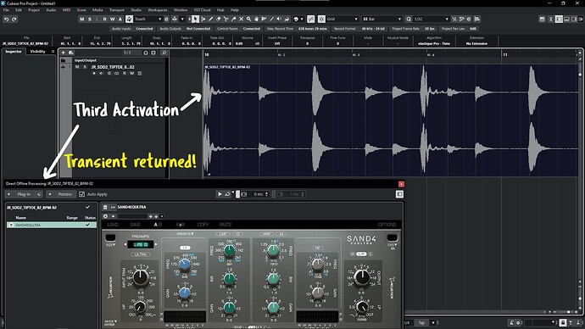This screenshot has width=585, height=329.
Task: Select the Mute X tool in toolbar
Action: (241, 19)
